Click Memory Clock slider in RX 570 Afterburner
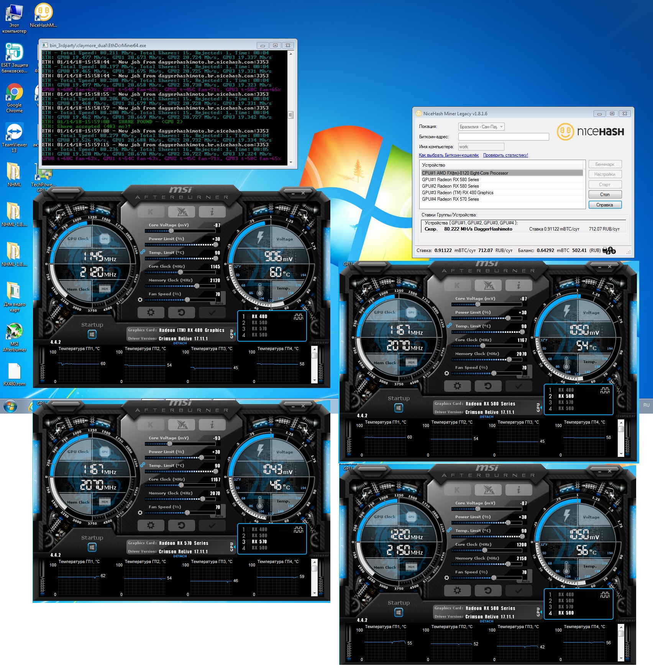This screenshot has width=653, height=671. pos(180,499)
